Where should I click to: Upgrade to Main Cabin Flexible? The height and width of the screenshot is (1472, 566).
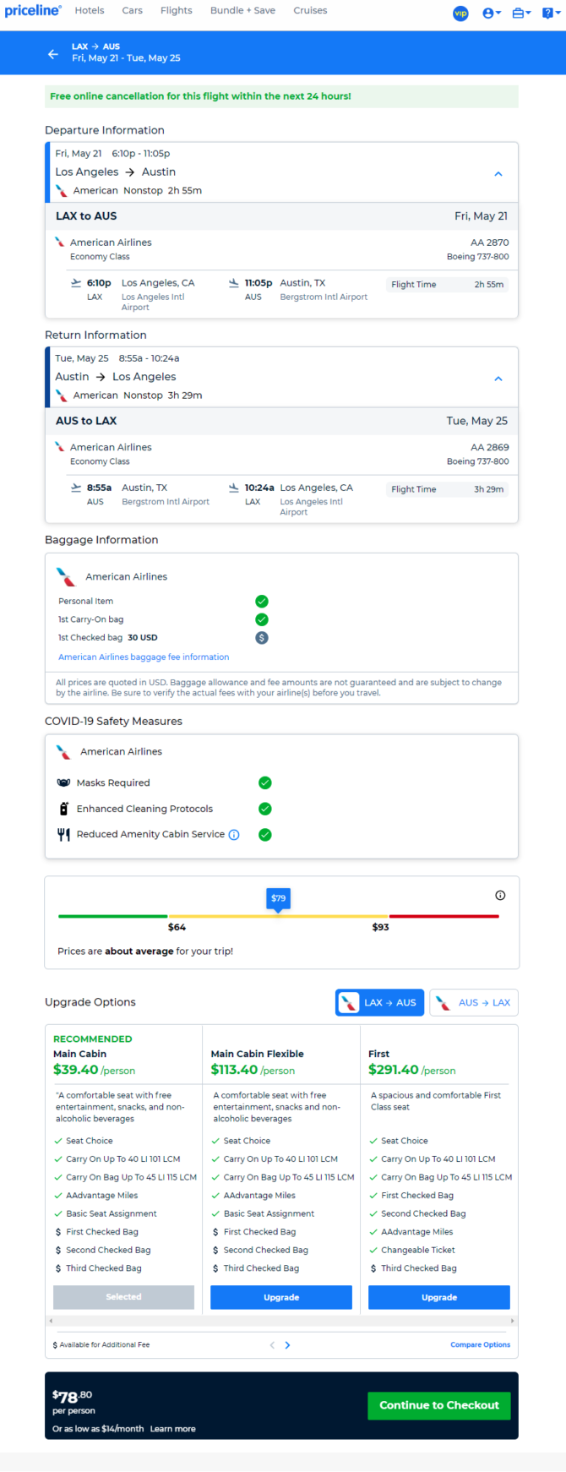281,1297
